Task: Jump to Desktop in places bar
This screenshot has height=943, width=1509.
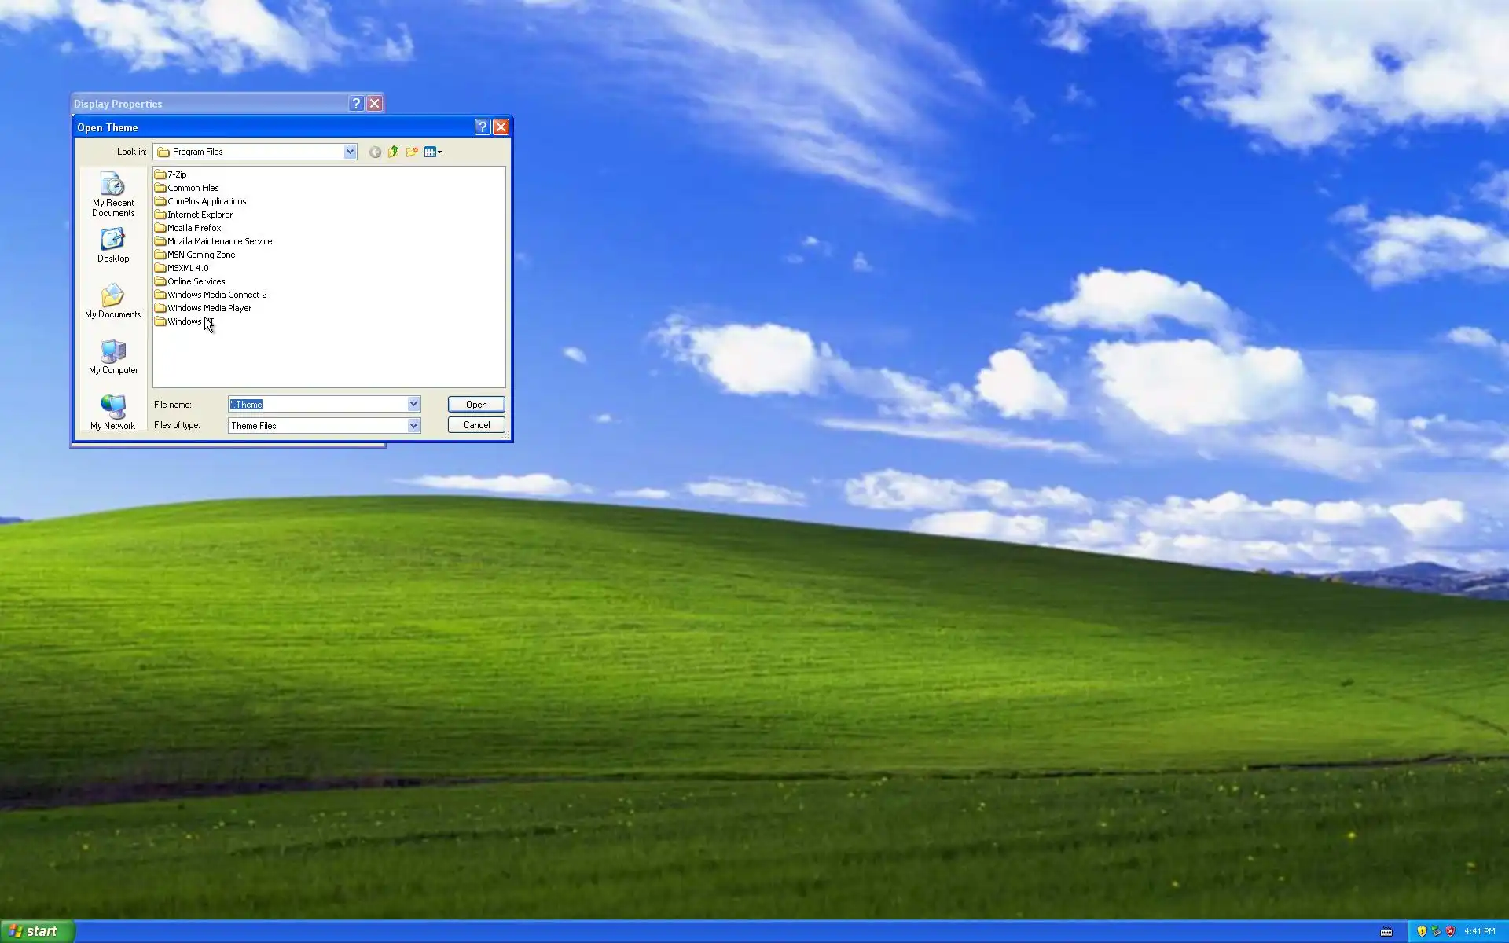Action: 113,245
